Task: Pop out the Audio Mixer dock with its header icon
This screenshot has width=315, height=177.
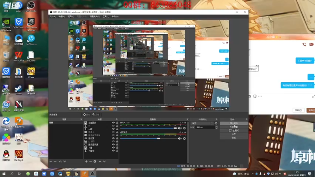Action: point(187,120)
